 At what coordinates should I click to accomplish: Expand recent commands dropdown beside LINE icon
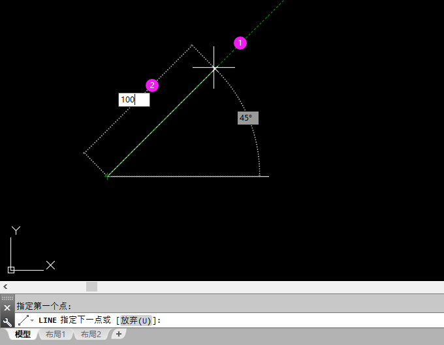pyautogui.click(x=32, y=321)
